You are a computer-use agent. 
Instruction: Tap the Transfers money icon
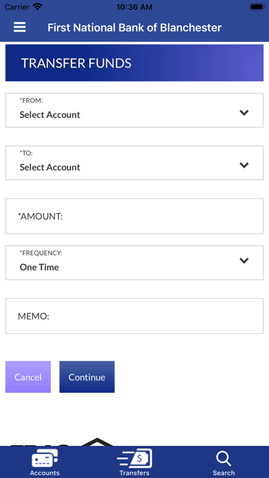pos(134,459)
